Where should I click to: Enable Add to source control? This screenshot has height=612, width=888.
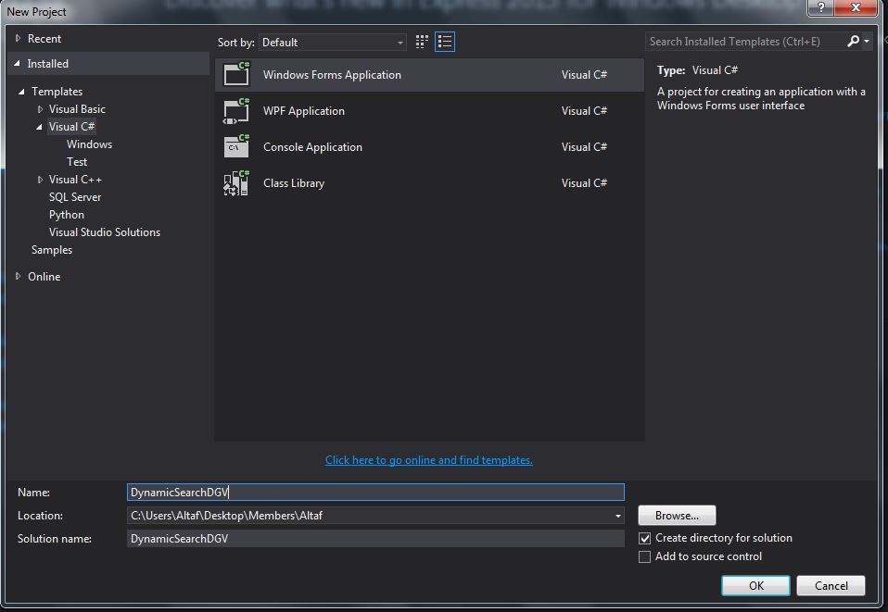[644, 557]
